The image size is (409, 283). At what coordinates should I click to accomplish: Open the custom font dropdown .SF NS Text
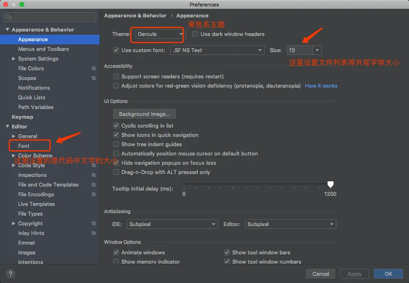point(217,50)
